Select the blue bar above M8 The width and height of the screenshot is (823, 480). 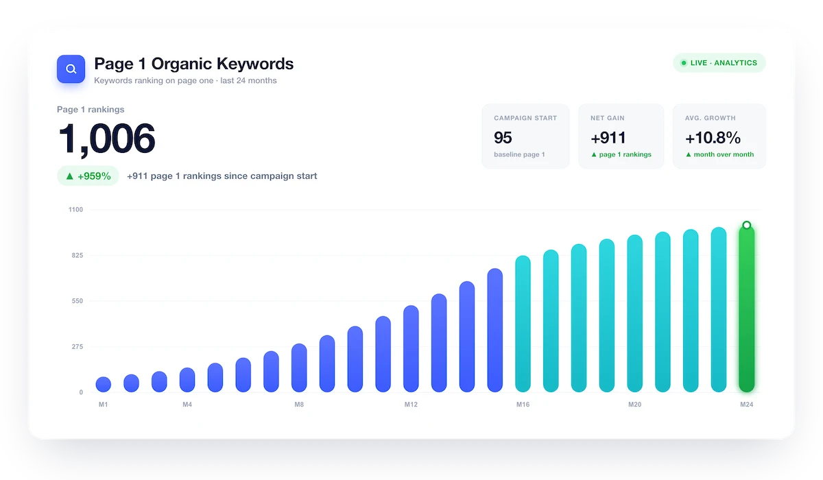coord(299,368)
